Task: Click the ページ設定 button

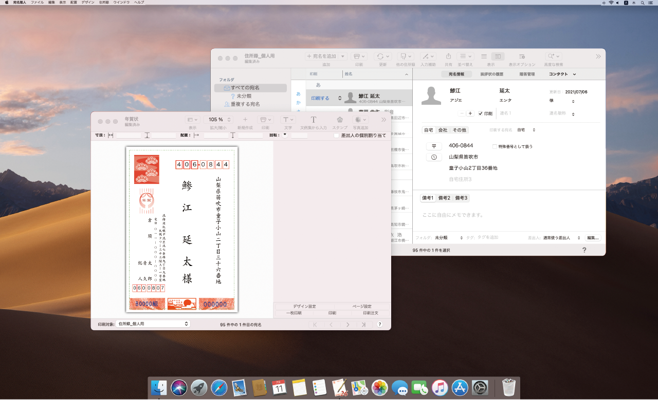Action: tap(362, 307)
